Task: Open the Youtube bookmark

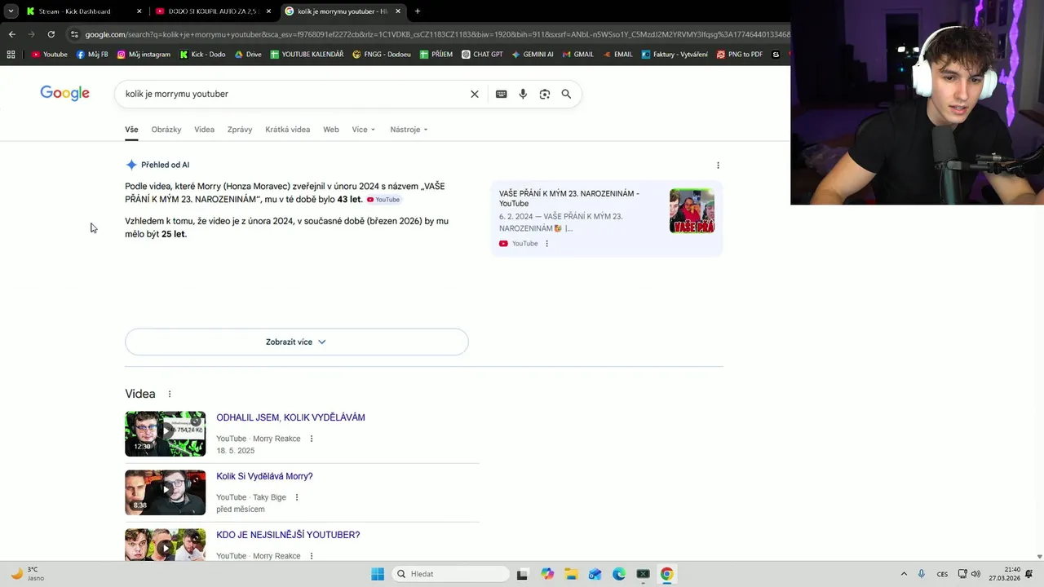Action: pyautogui.click(x=49, y=55)
